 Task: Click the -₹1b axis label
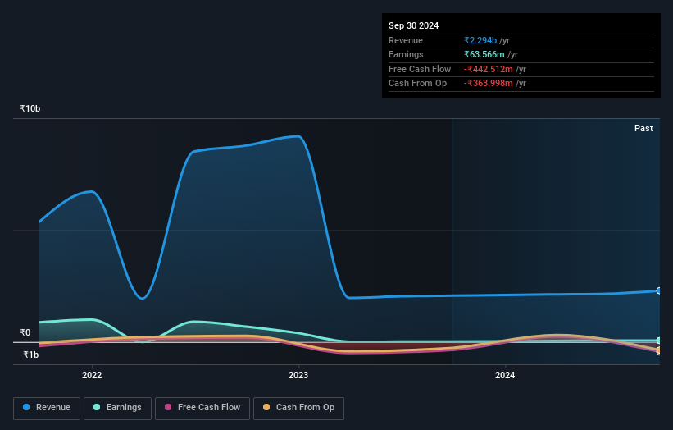point(29,355)
